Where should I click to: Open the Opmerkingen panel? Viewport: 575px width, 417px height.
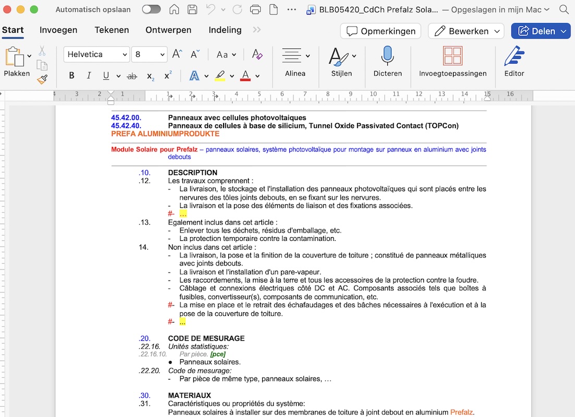[x=380, y=31]
